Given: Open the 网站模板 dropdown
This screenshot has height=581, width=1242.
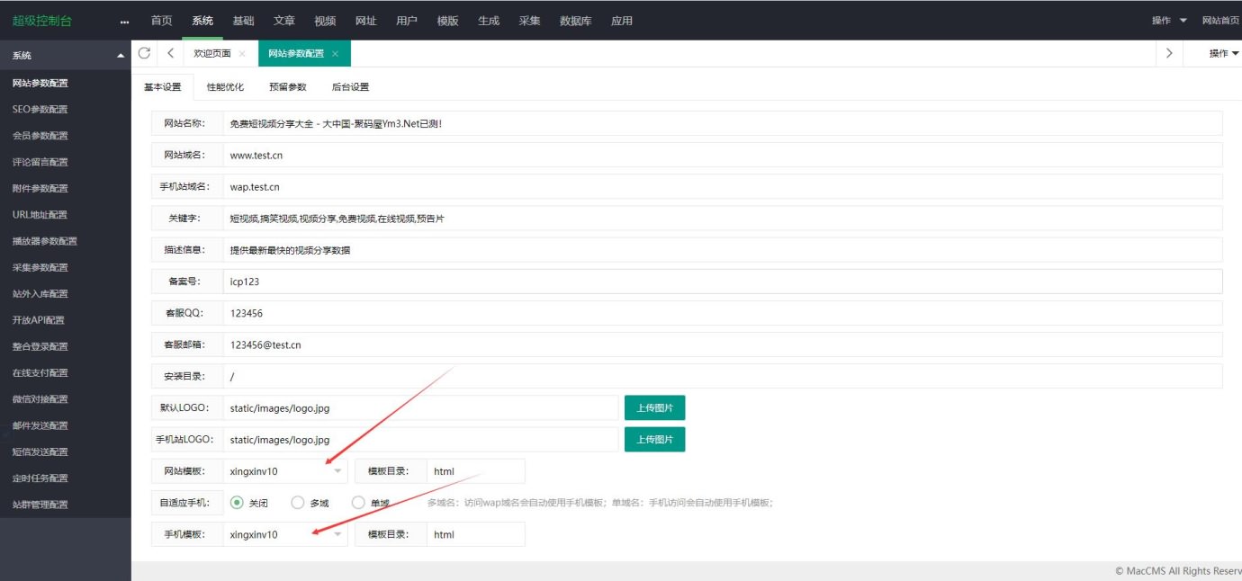Looking at the screenshot, I should point(285,471).
